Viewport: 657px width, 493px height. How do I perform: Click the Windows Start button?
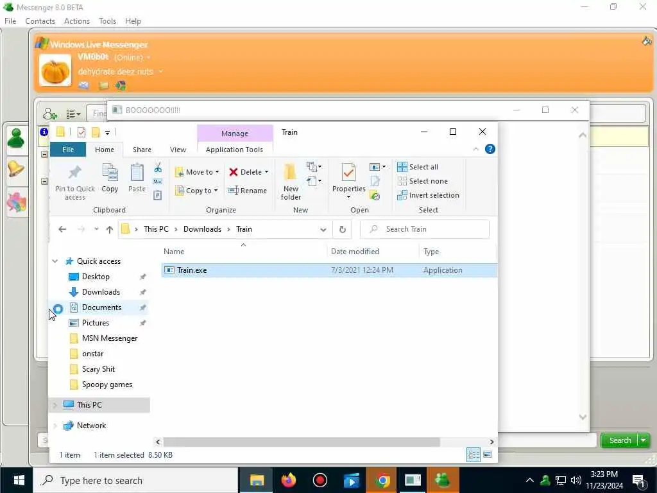pos(19,480)
